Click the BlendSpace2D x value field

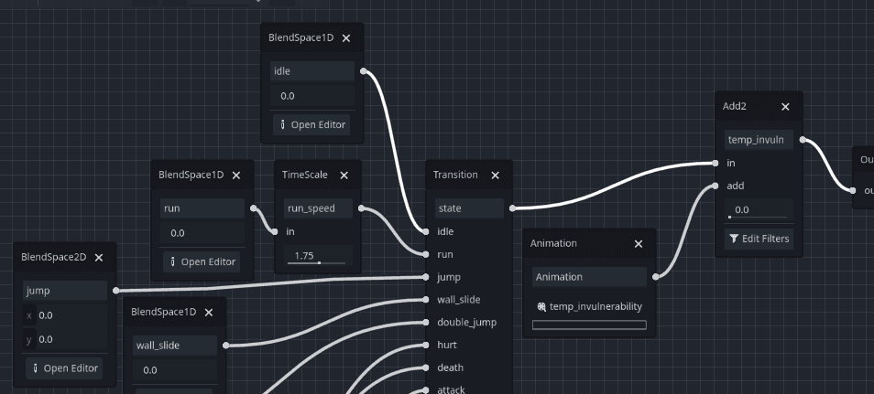(x=65, y=315)
